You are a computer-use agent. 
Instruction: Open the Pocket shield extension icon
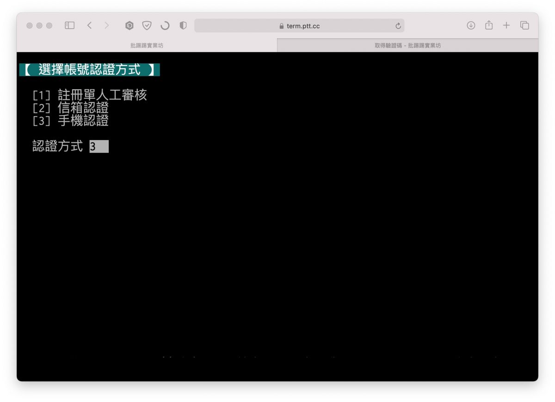pyautogui.click(x=147, y=26)
